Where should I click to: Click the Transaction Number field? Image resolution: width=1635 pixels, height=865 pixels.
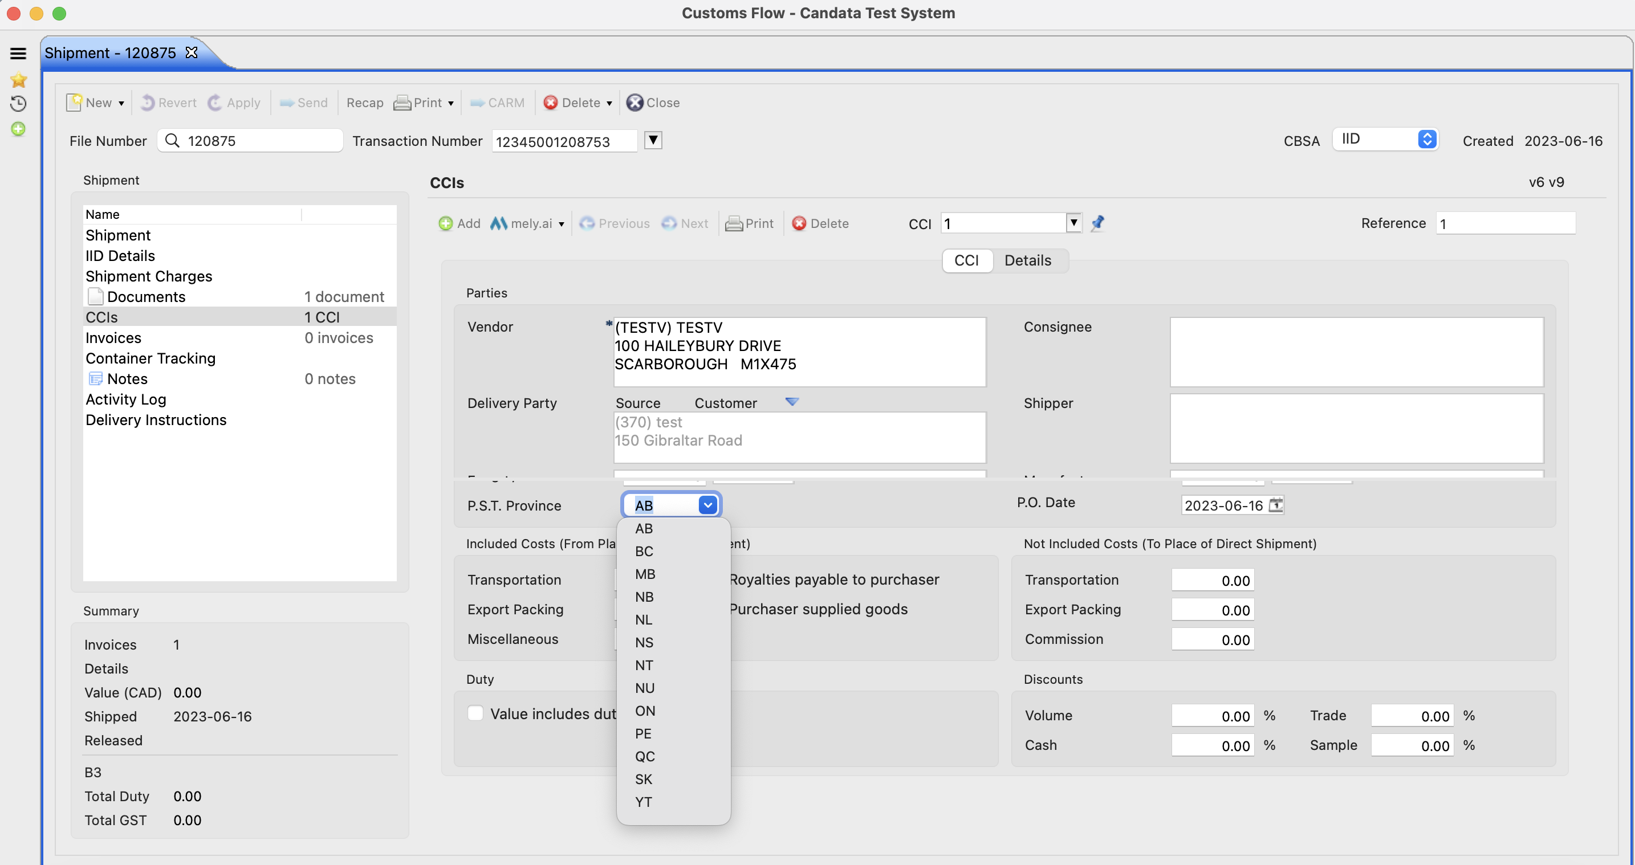[x=564, y=141]
